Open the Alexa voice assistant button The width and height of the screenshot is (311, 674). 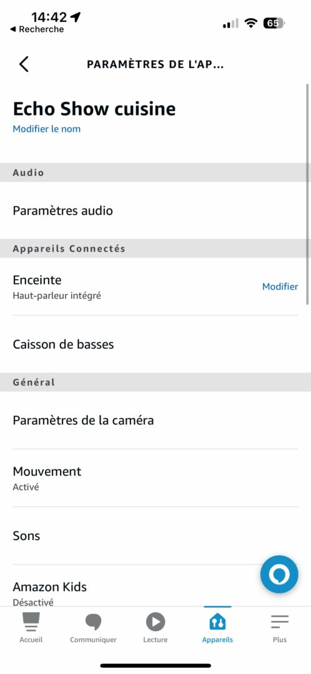[279, 574]
